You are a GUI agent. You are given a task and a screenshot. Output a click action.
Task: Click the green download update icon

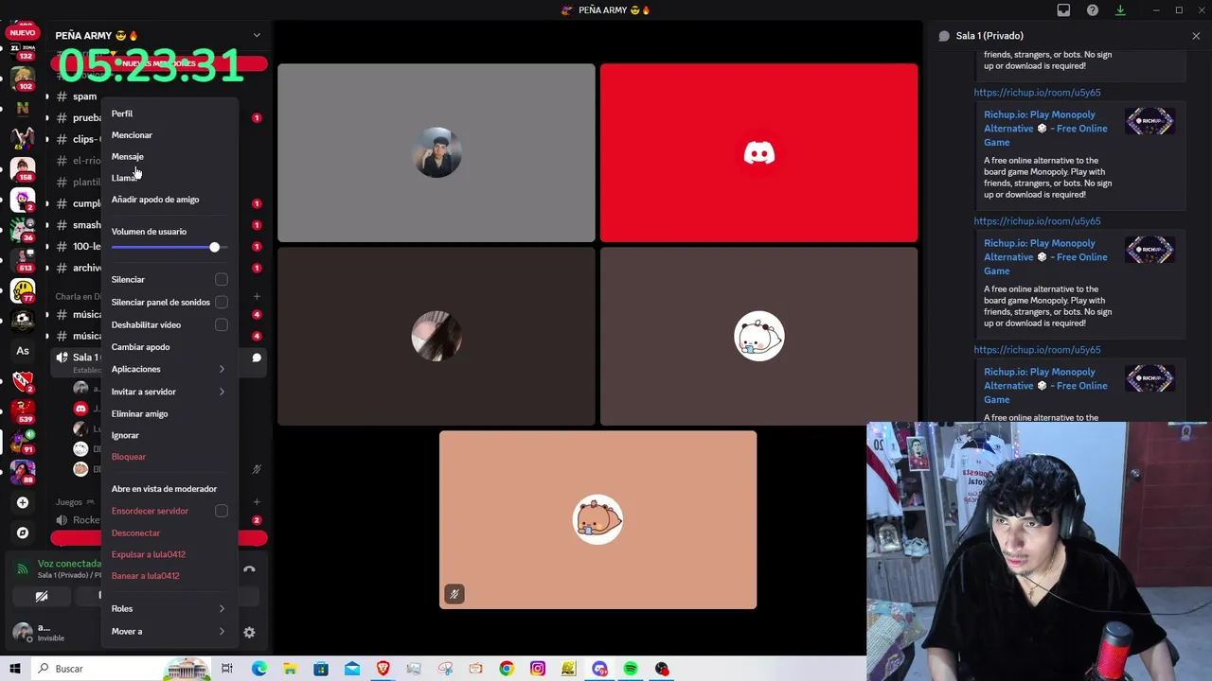[1120, 10]
